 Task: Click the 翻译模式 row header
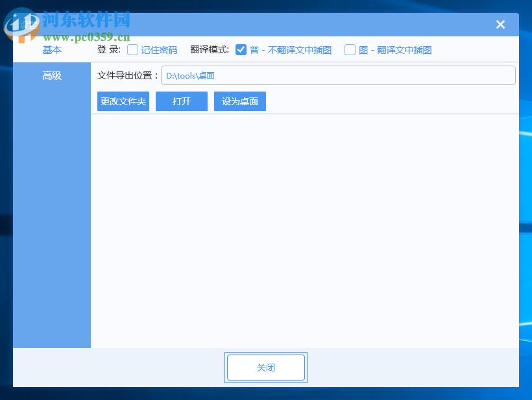tap(209, 49)
